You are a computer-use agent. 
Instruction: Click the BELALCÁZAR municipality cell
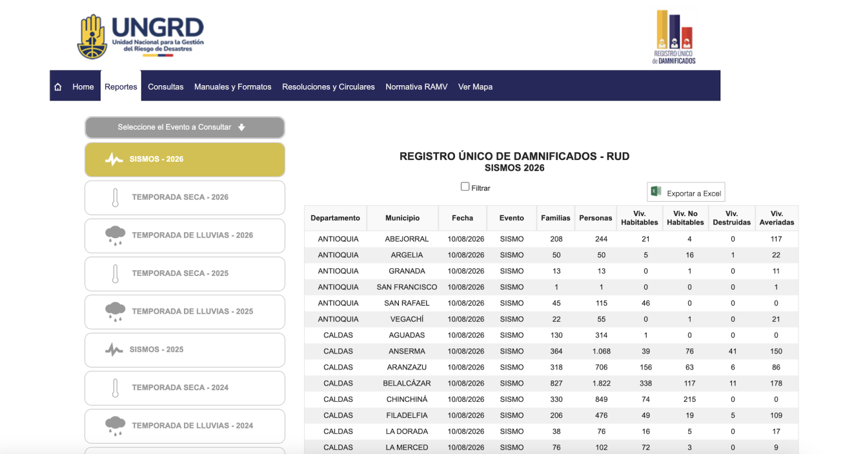(x=407, y=384)
